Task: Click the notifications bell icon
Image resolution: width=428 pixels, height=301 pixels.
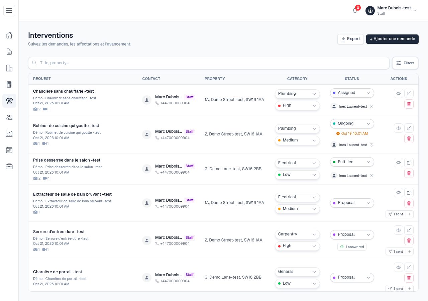Action: [x=355, y=11]
